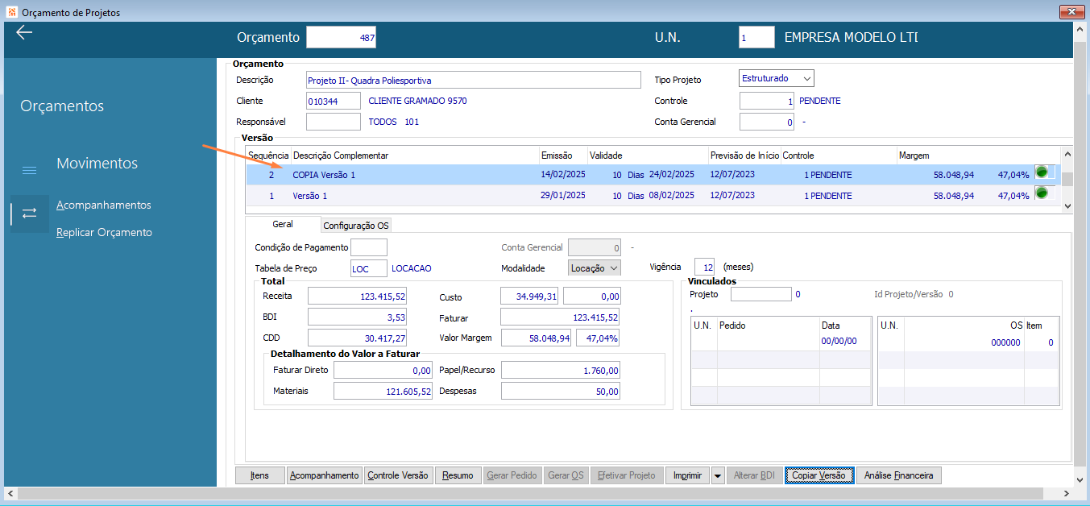Screen dimensions: 1090x506
Task: Click the swap arrows sidebar icon
Action: [29, 214]
